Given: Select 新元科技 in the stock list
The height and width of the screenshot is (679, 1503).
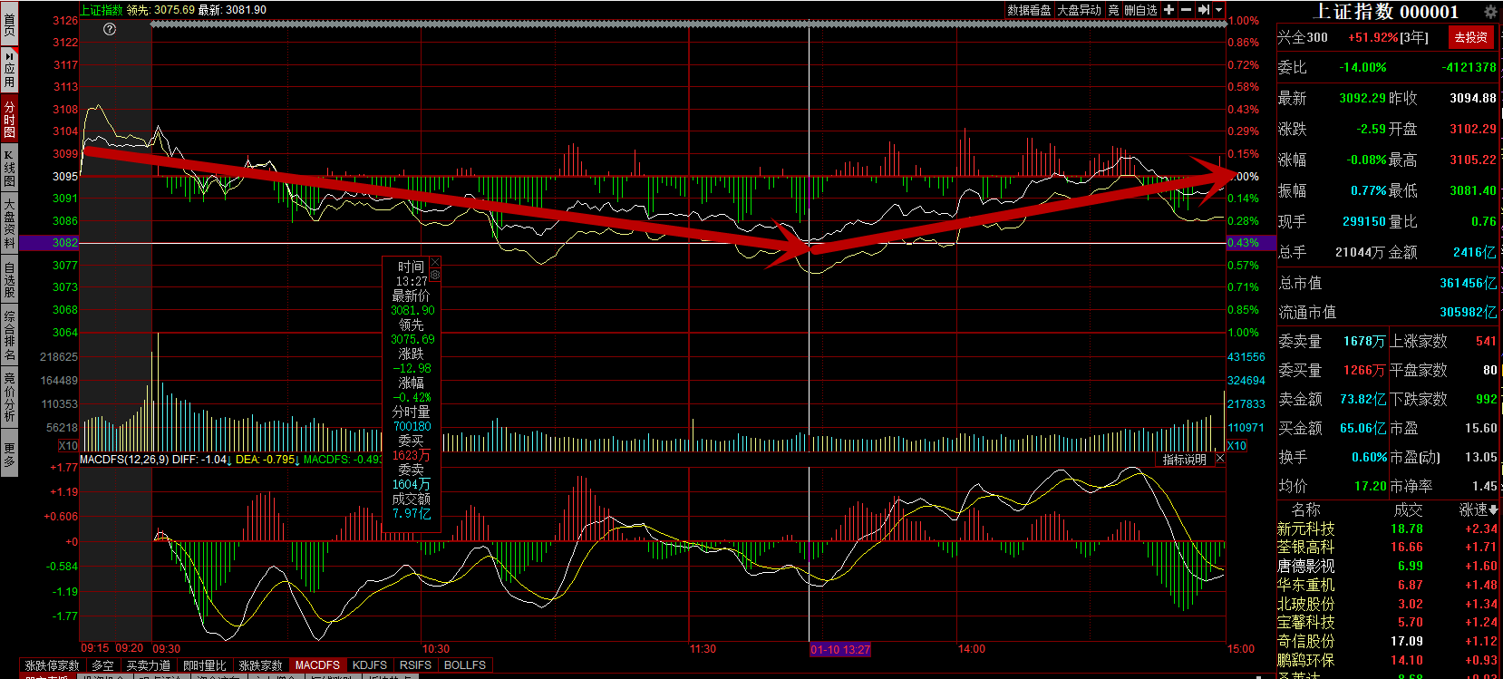Looking at the screenshot, I should [x=1306, y=529].
